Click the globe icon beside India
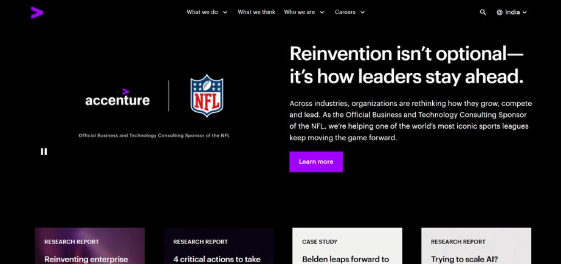Viewport: 561px width, 264px height. click(500, 12)
